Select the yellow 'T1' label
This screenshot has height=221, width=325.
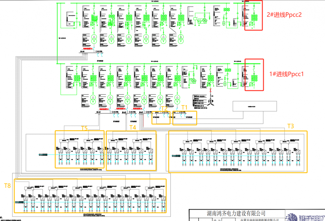(184, 107)
